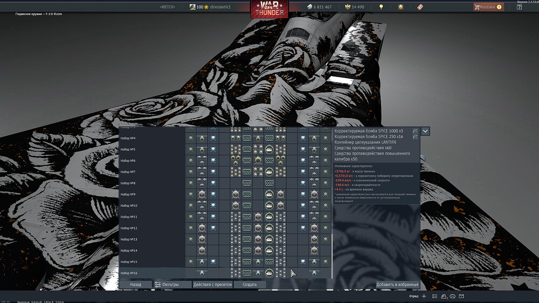This screenshot has width=539, height=303.
Task: Click the text Корректируемая бомба SPICE 1000 x3
Action: pos(369,131)
